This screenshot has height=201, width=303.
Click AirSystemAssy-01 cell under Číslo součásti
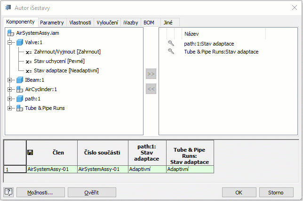click(103, 169)
